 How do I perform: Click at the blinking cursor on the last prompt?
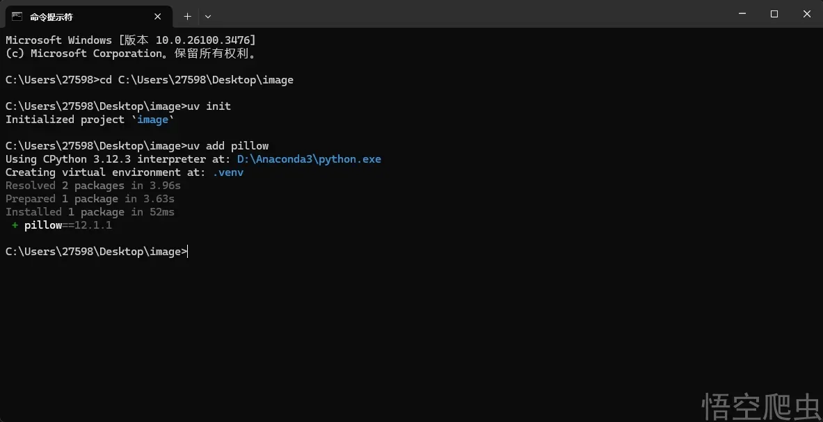188,252
